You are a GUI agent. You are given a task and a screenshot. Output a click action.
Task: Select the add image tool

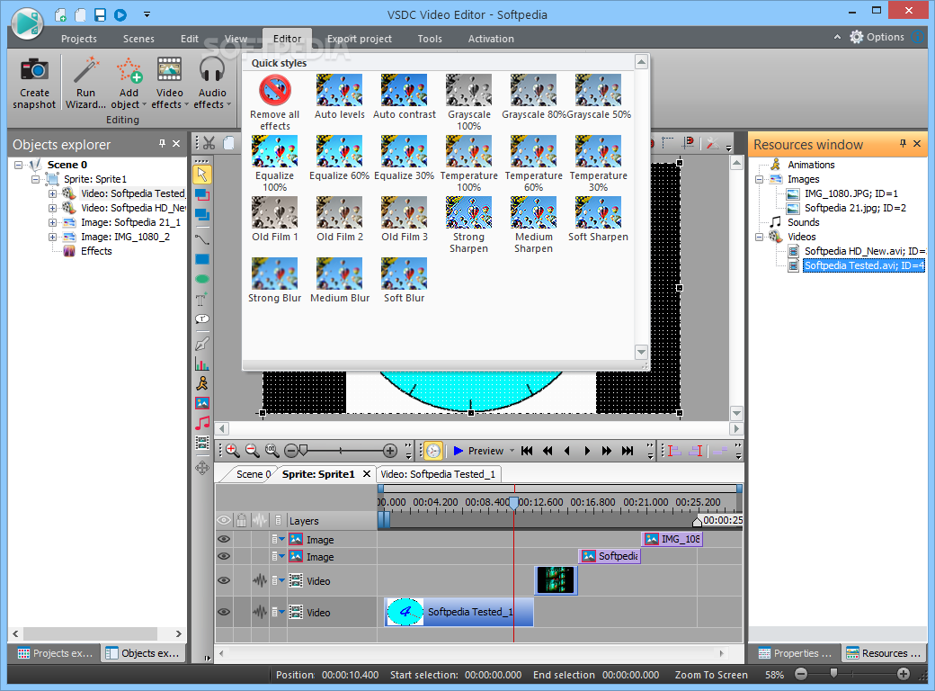pyautogui.click(x=202, y=403)
